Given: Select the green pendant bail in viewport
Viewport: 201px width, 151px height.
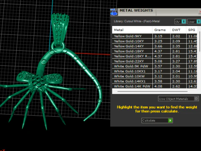Looking at the screenshot, I should [x=60, y=29].
